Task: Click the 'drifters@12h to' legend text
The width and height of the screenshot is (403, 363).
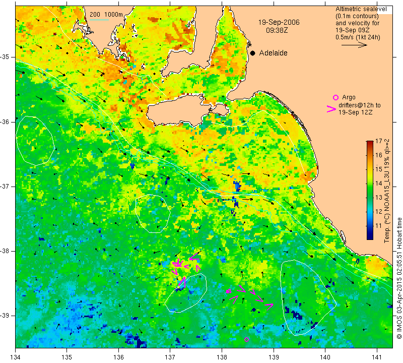Action: pos(360,105)
